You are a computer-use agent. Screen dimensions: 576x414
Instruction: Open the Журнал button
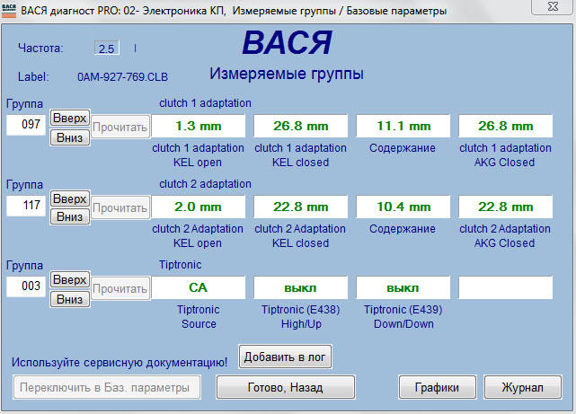click(x=523, y=387)
